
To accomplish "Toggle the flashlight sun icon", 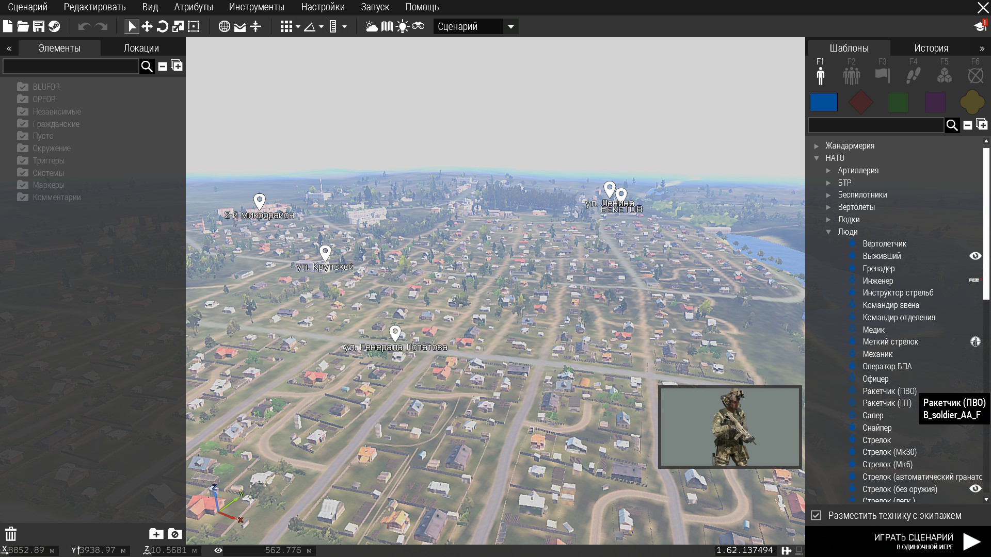I will pos(403,26).
